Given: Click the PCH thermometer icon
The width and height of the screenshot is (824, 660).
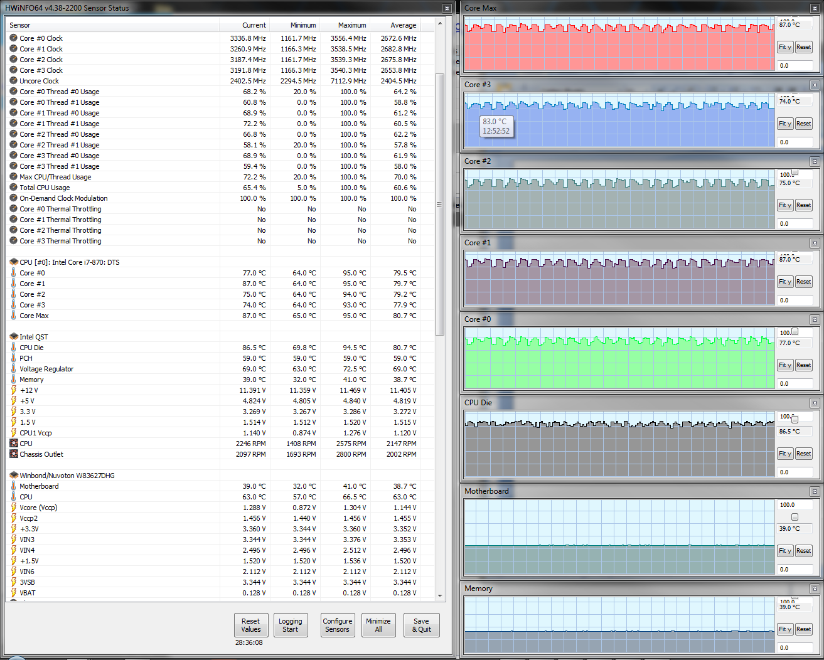Looking at the screenshot, I should pyautogui.click(x=13, y=358).
